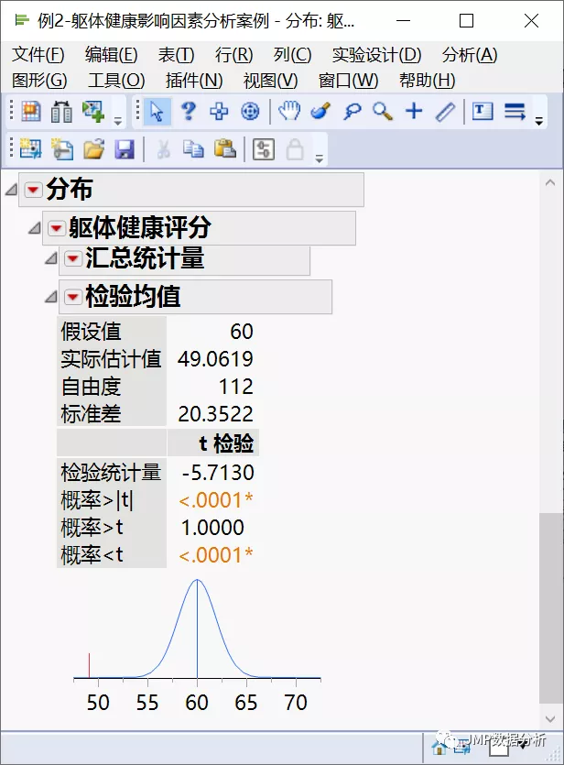This screenshot has width=564, height=765.
Task: Open the 视图(V) menu
Action: pyautogui.click(x=270, y=81)
